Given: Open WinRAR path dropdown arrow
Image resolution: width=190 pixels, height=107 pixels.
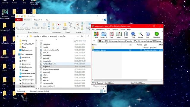Looking at the screenshot, I should point(162,41).
